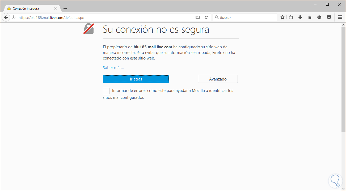Show bookmarks list icon
The width and height of the screenshot is (346, 191).
[291, 18]
